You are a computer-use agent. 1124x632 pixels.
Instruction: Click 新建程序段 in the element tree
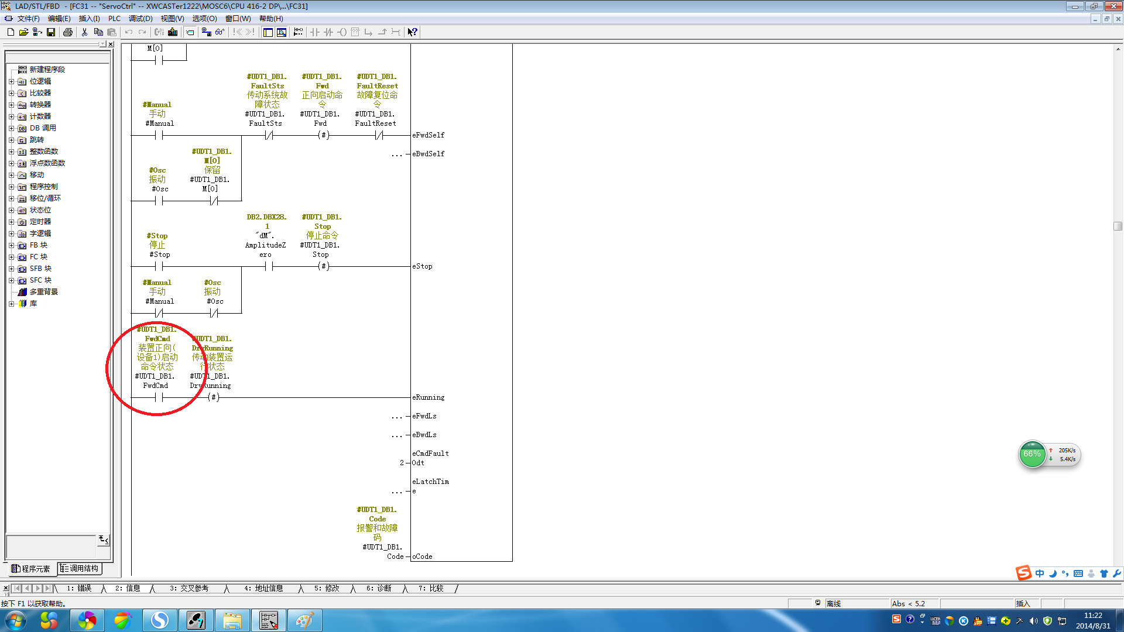pos(47,70)
